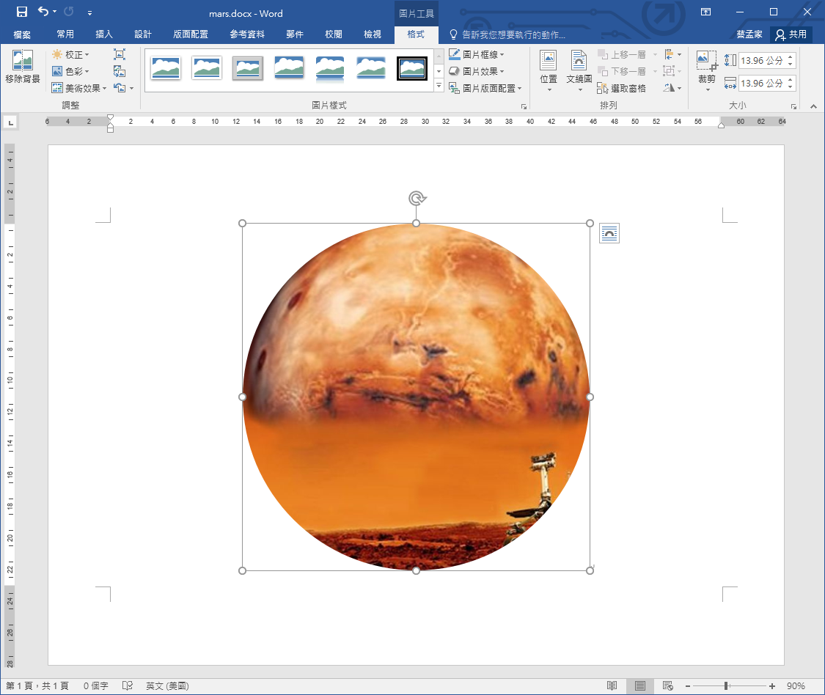Click the zoom slider in the status bar
This screenshot has width=825, height=695.
(726, 685)
